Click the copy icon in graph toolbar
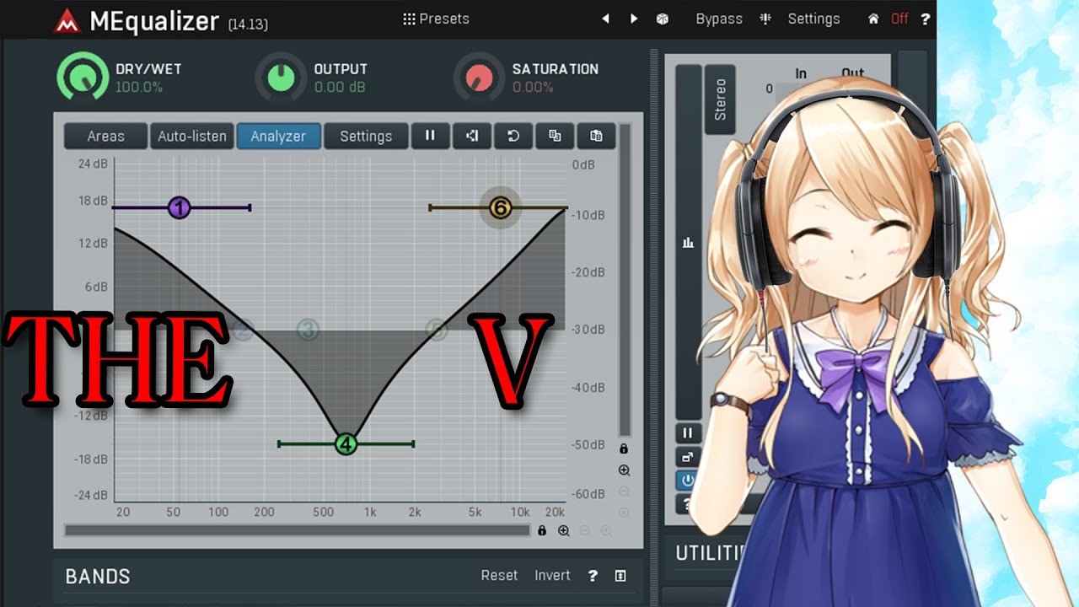Image resolution: width=1079 pixels, height=607 pixels. click(x=555, y=136)
